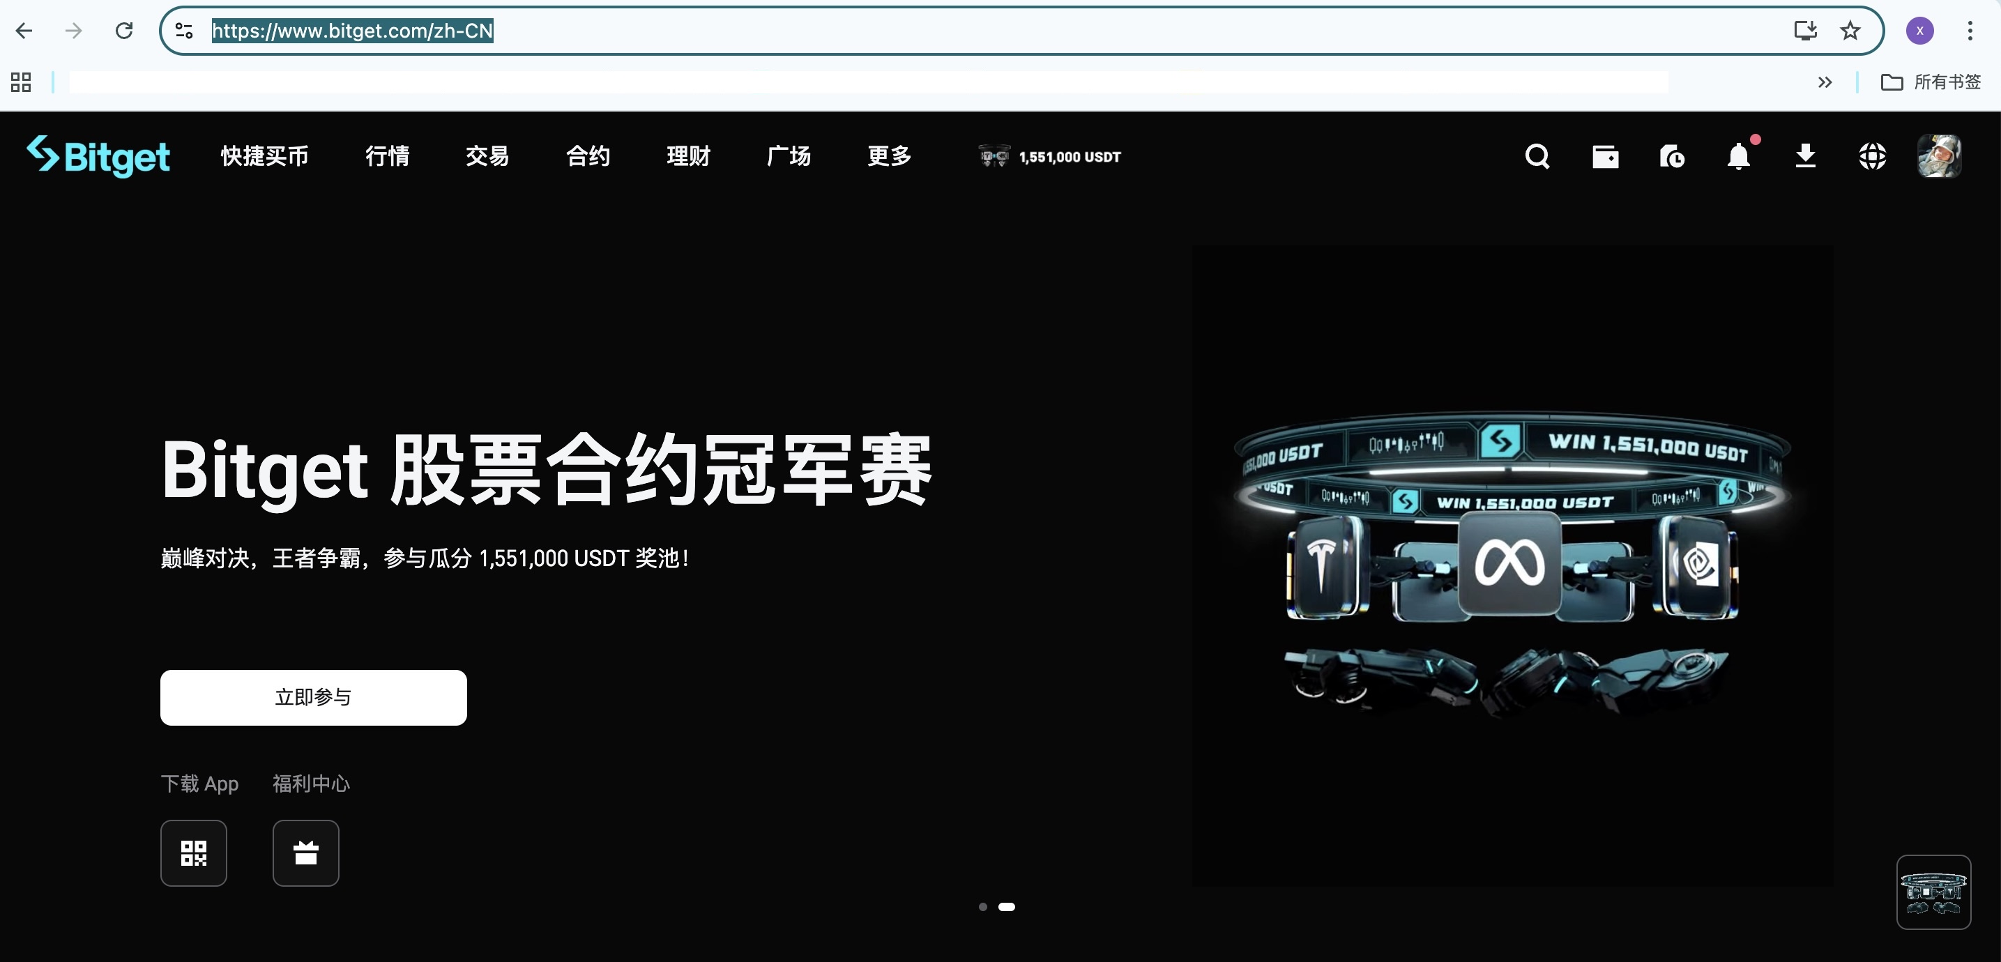Viewport: 2001px width, 962px height.
Task: Show the App download QR code
Action: coord(193,853)
